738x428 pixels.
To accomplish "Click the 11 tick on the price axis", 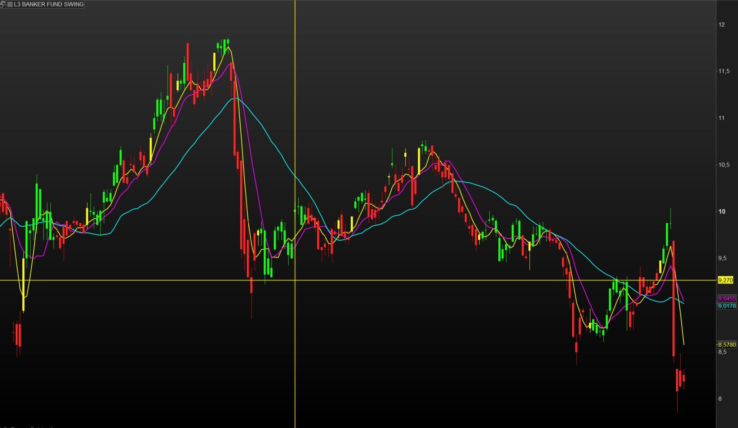I will click(x=721, y=118).
